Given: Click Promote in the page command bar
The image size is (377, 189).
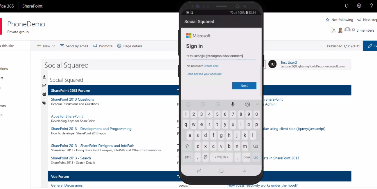Looking at the screenshot, I should point(103,46).
